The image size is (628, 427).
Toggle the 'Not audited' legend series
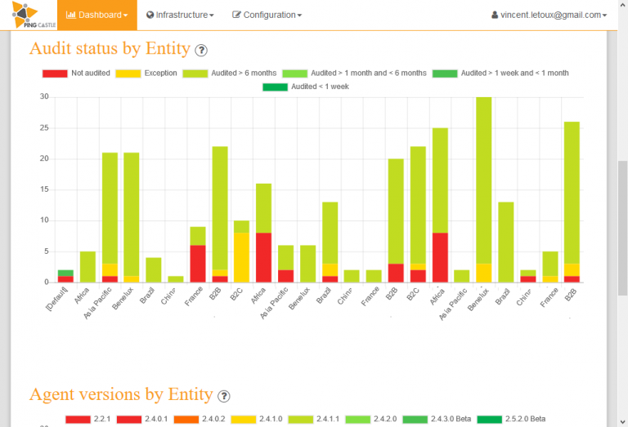tap(76, 73)
